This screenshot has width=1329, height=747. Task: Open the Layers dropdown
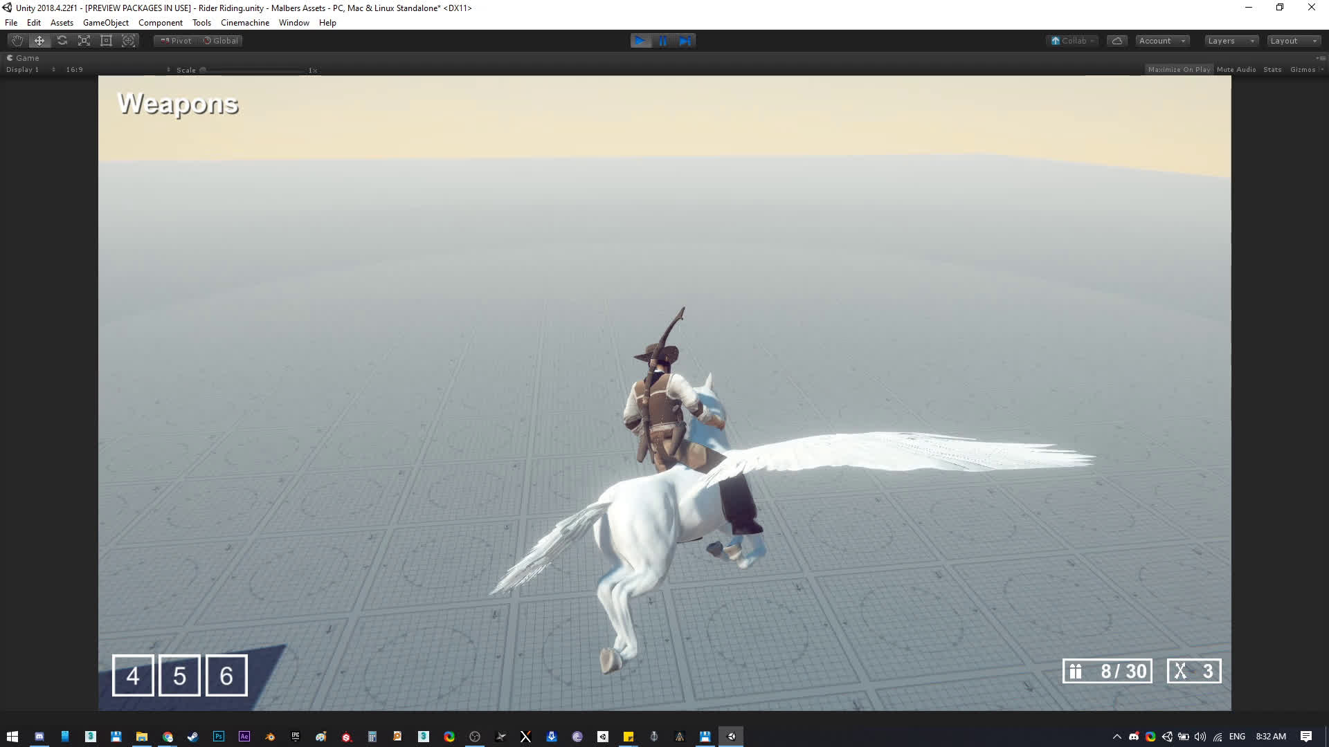(x=1230, y=41)
